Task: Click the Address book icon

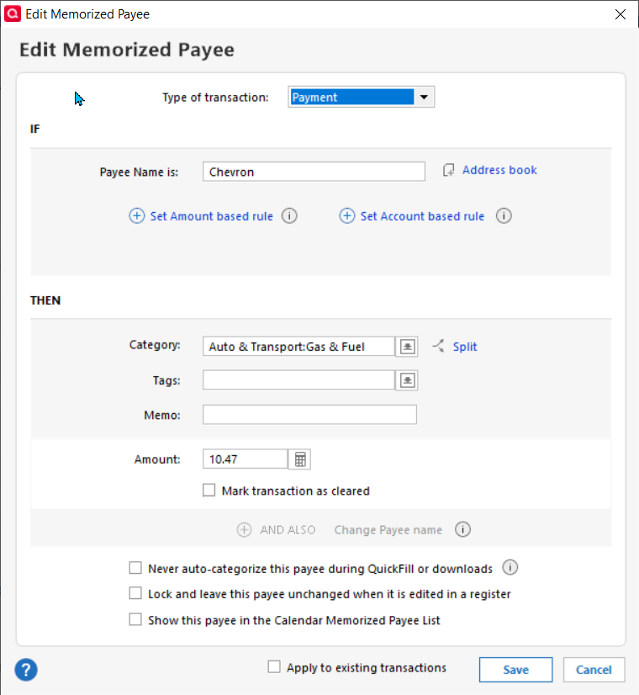Action: click(x=448, y=170)
